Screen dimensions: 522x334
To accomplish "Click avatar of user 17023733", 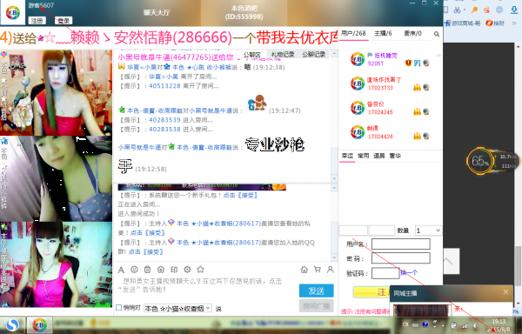I will point(358,83).
